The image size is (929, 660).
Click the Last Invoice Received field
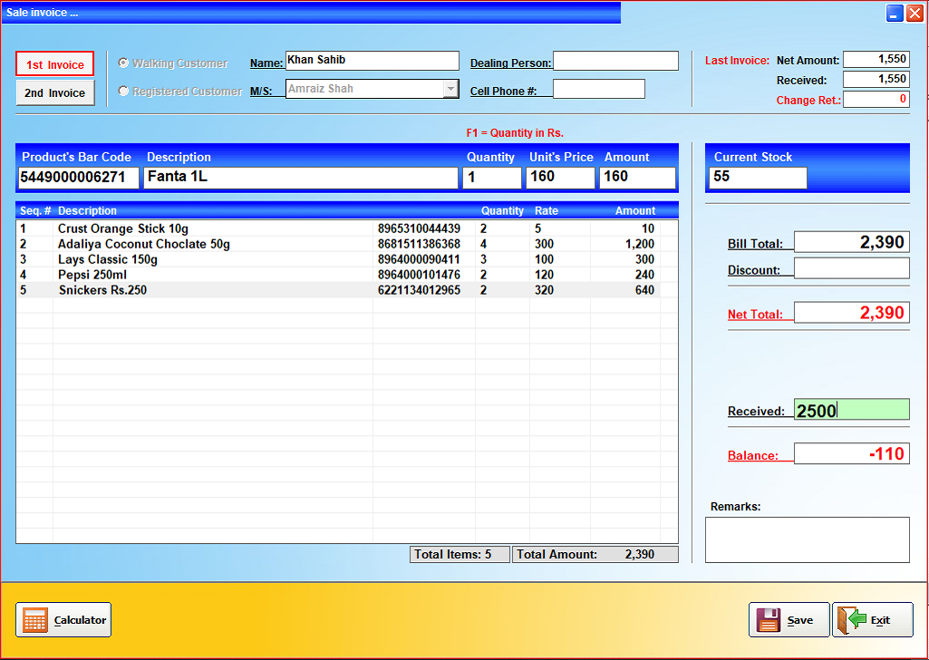tap(876, 79)
